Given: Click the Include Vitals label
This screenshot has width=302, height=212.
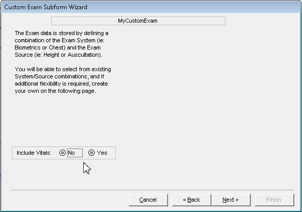Looking at the screenshot, I should 34,153.
